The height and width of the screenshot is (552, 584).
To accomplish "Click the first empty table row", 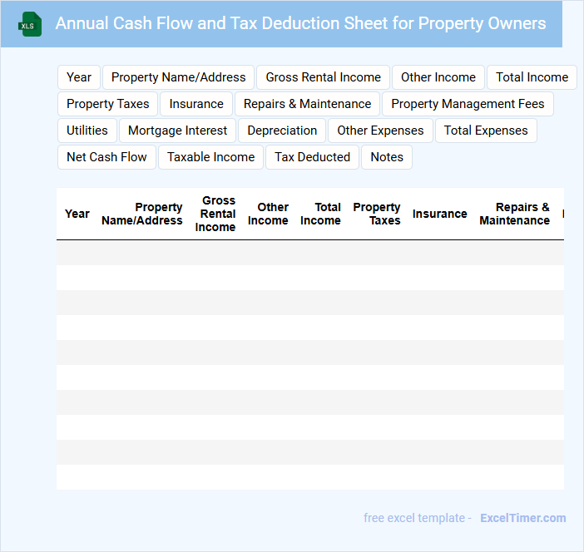I will [x=309, y=253].
